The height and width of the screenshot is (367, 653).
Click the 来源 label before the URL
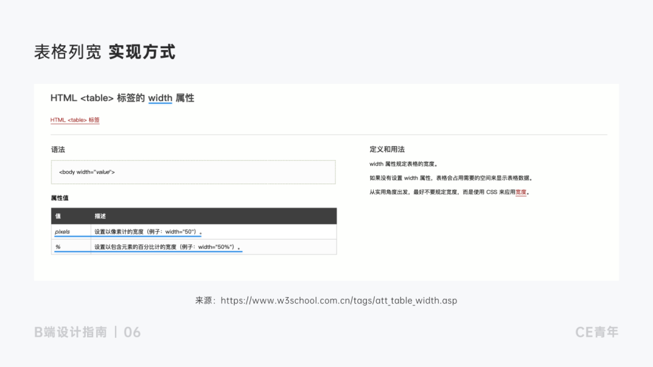point(204,301)
